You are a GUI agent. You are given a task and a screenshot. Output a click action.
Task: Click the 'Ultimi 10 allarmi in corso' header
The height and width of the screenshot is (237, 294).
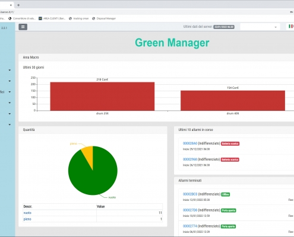(195, 130)
